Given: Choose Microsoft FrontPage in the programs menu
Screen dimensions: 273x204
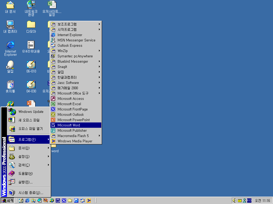Looking at the screenshot, I should pyautogui.click(x=76, y=109).
